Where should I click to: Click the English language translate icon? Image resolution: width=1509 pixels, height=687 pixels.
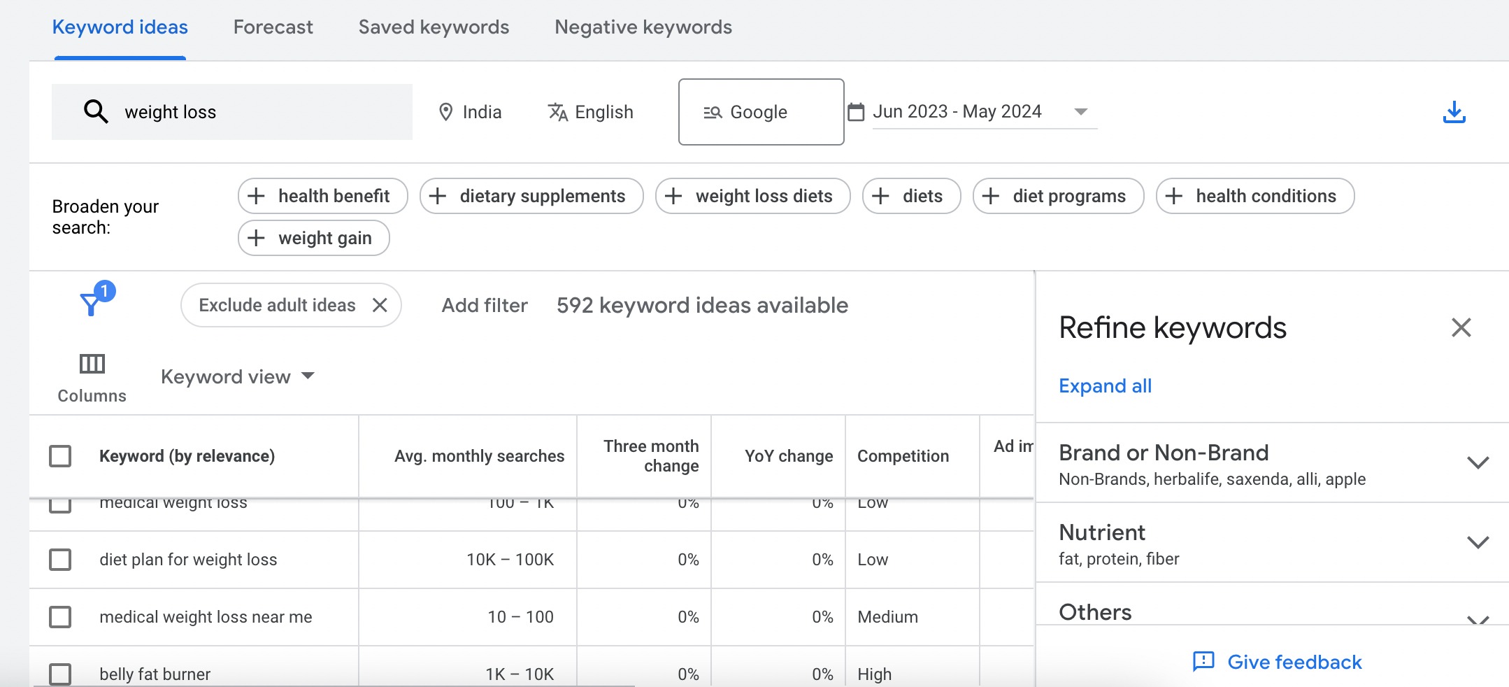tap(557, 112)
